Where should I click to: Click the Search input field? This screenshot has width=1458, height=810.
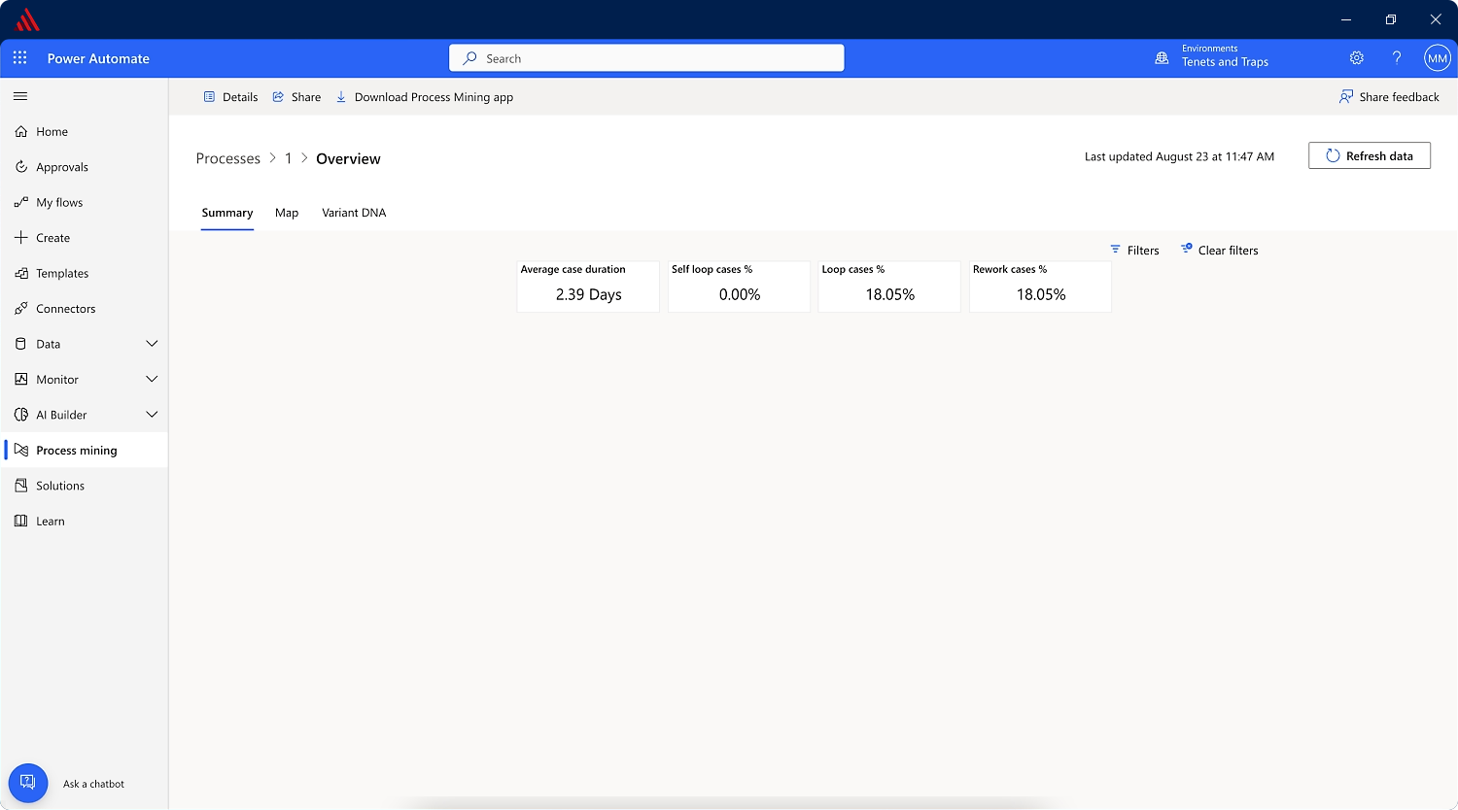point(646,58)
